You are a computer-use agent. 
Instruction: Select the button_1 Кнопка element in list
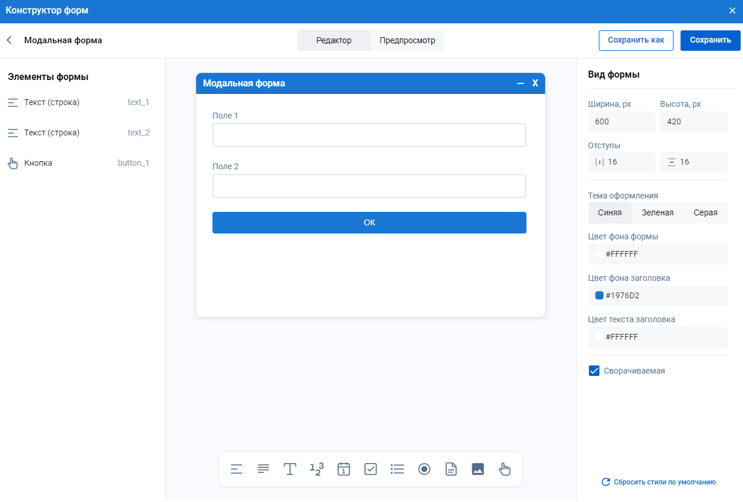point(79,163)
